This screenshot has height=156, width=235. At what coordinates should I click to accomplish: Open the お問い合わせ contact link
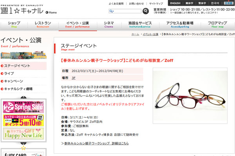[x=136, y=4]
